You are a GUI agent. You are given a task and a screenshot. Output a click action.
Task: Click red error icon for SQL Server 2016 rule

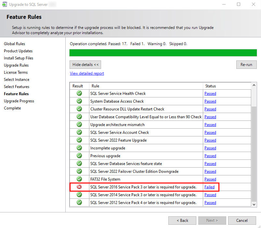(x=79, y=187)
